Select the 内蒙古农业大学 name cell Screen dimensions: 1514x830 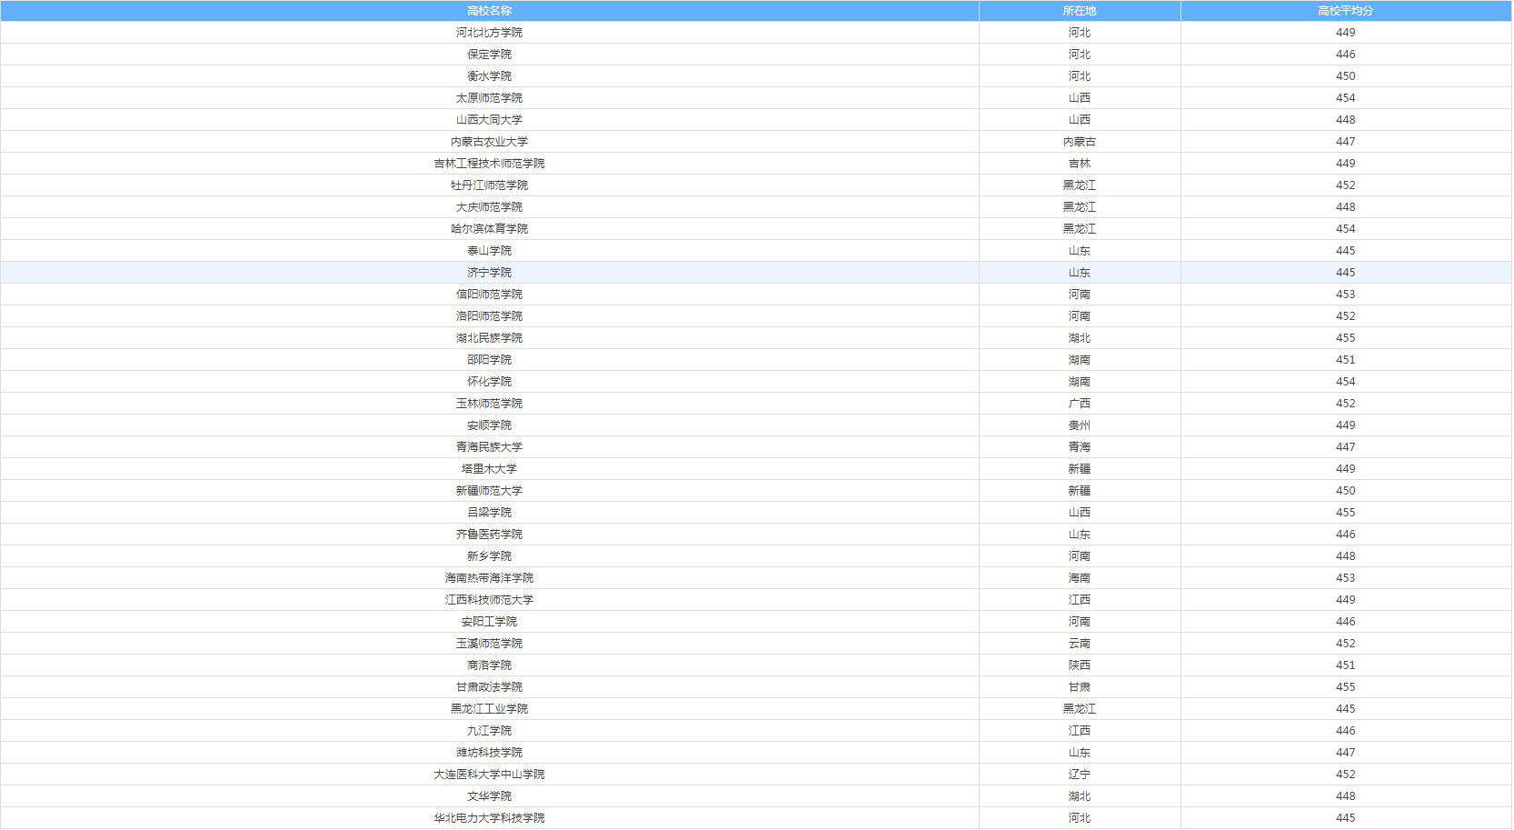[489, 142]
